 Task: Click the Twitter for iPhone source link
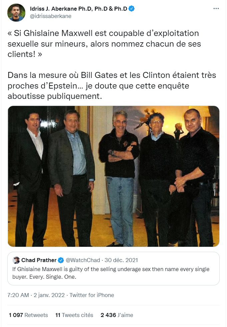[92, 295]
